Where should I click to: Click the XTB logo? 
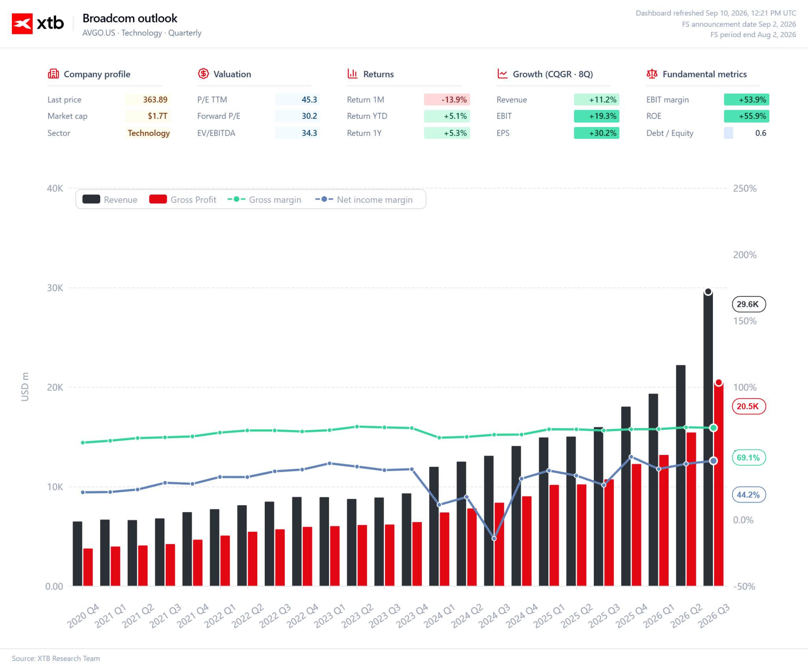click(38, 24)
